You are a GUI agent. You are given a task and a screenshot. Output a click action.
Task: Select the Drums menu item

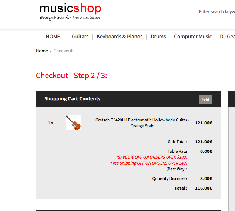158,37
